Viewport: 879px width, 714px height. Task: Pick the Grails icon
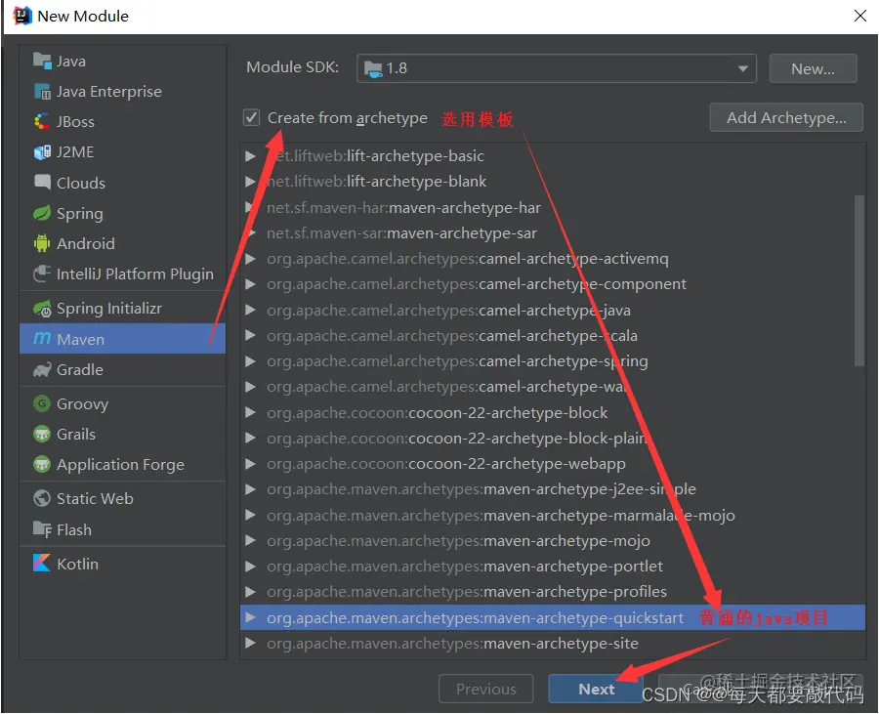42,434
